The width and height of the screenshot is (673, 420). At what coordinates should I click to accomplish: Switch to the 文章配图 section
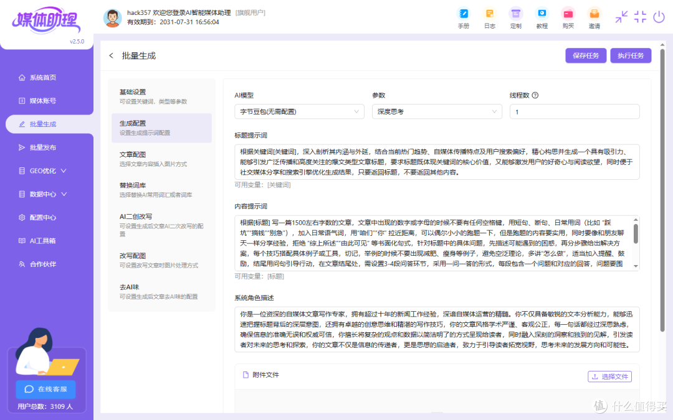[x=161, y=159]
